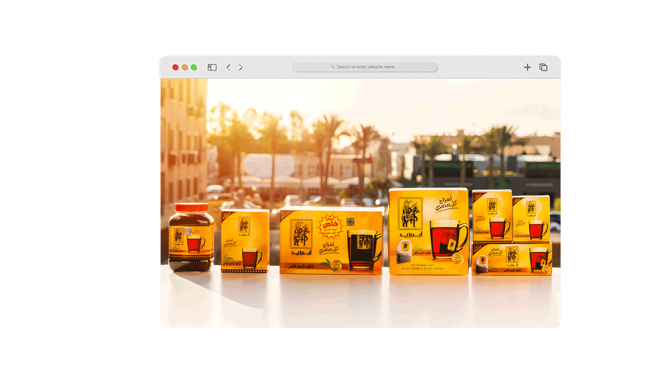Show tab overview with overlapping squares icon
The width and height of the screenshot is (672, 378).
click(x=543, y=67)
